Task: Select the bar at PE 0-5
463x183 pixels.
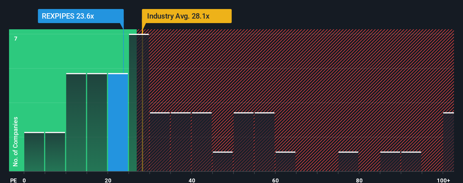Action: pos(34,152)
